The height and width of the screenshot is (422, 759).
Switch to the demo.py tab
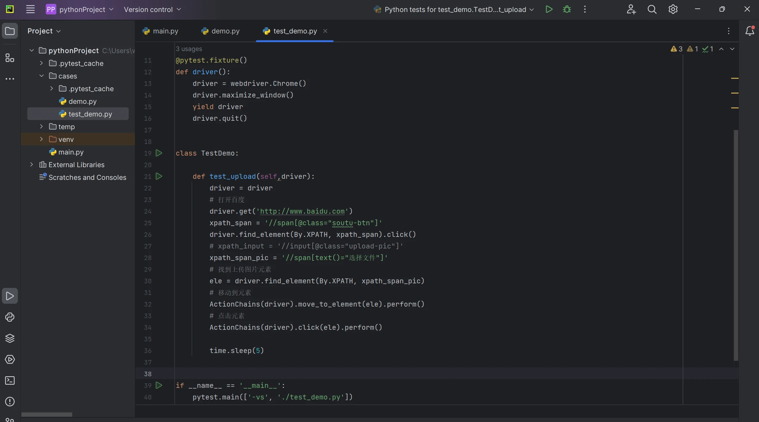tap(220, 31)
